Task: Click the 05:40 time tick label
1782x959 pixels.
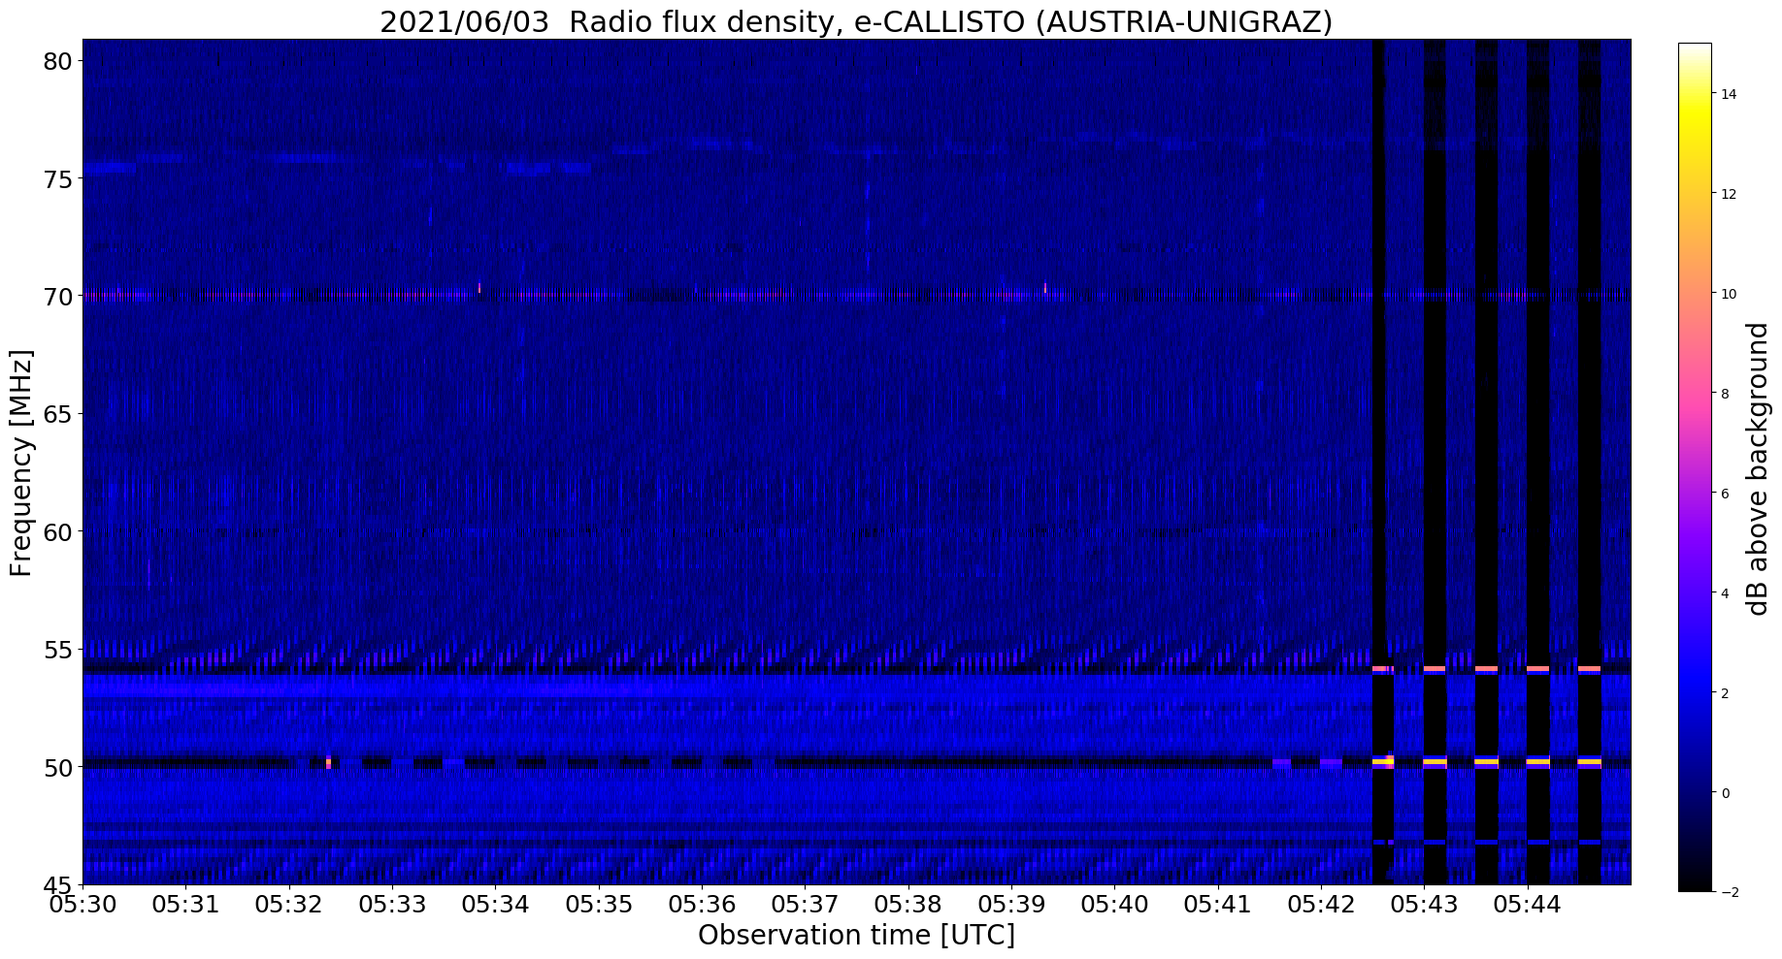Action: point(1115,905)
